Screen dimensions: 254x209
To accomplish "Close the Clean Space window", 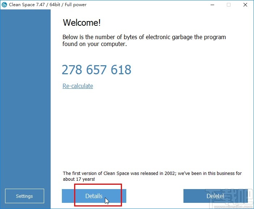I will point(245,5).
